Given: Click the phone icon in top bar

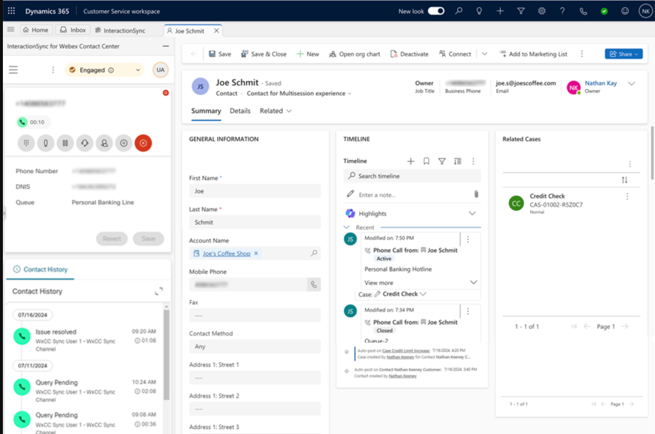Looking at the screenshot, I should coord(583,11).
